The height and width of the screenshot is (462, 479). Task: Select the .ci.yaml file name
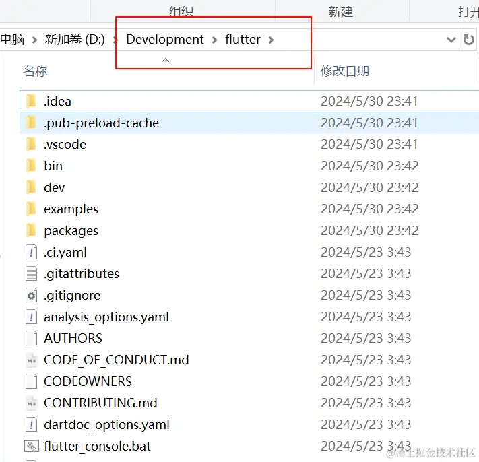coord(65,253)
